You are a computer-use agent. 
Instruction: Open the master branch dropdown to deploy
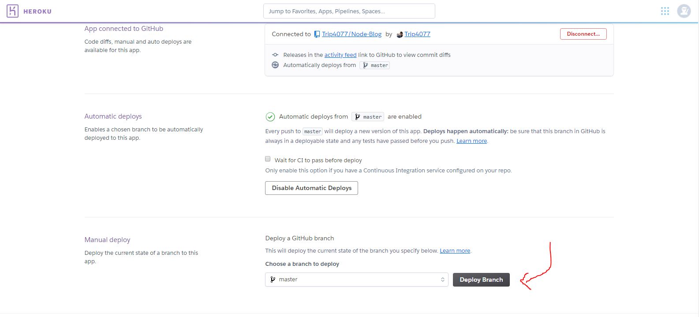[357, 280]
